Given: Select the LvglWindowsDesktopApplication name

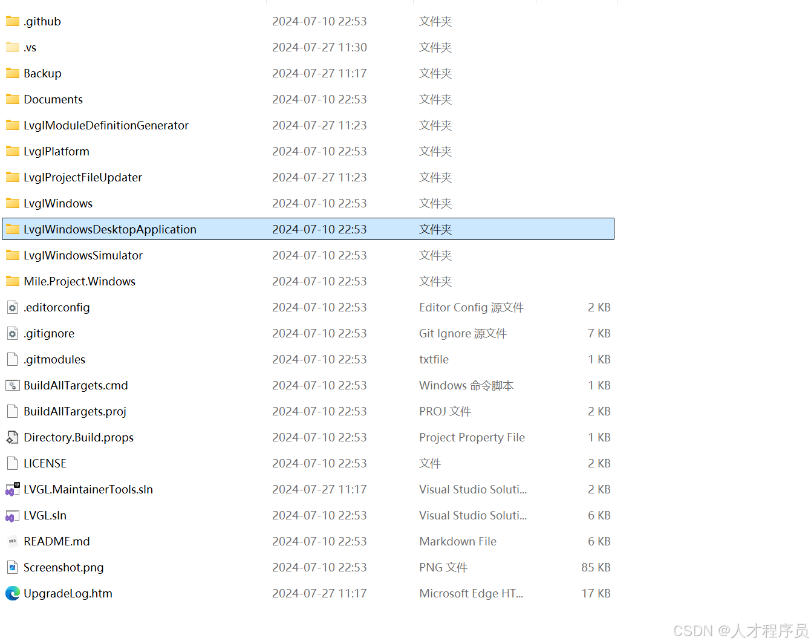Looking at the screenshot, I should tap(110, 229).
